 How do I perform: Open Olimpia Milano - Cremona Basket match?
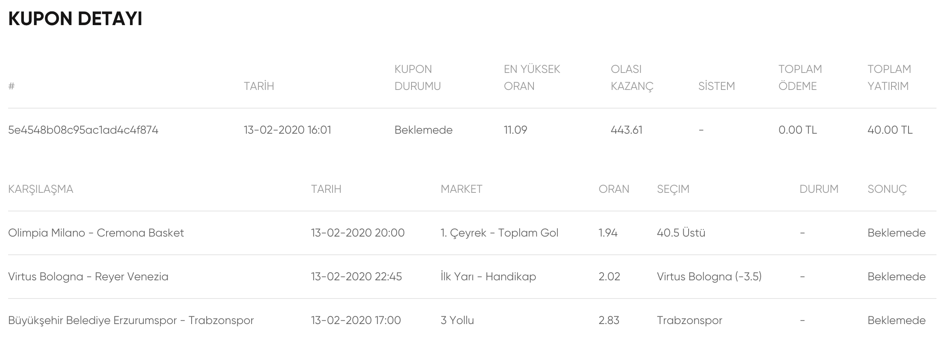click(96, 233)
